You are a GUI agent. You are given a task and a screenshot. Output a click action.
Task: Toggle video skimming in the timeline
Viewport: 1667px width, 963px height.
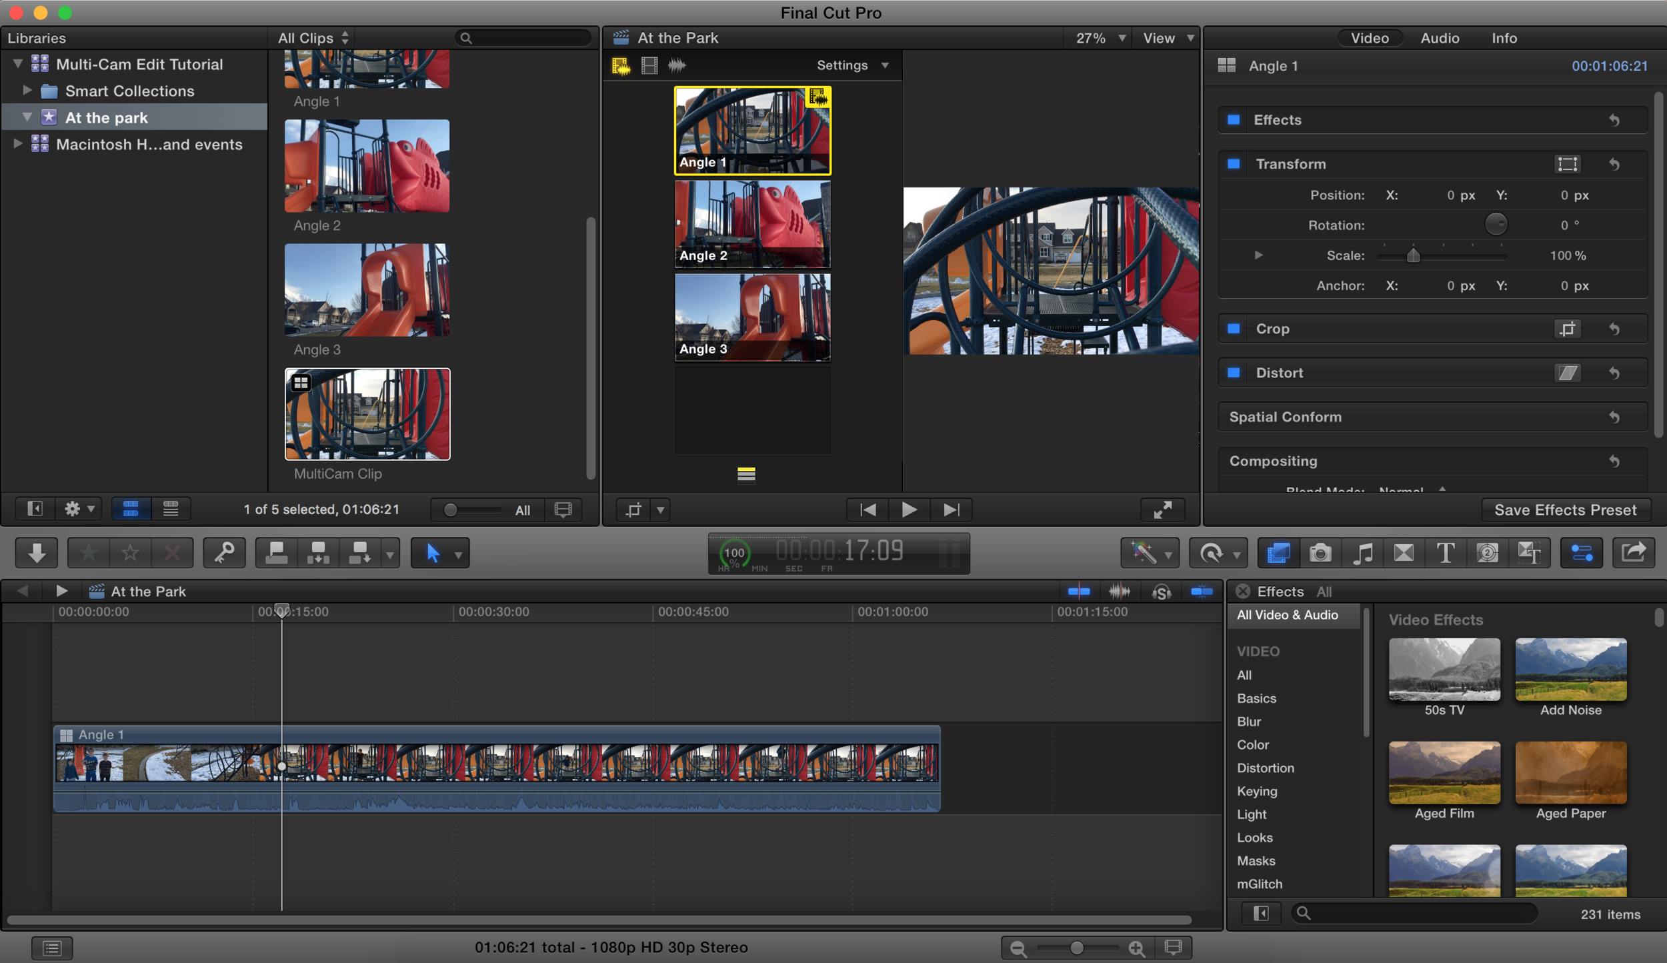pos(1079,592)
